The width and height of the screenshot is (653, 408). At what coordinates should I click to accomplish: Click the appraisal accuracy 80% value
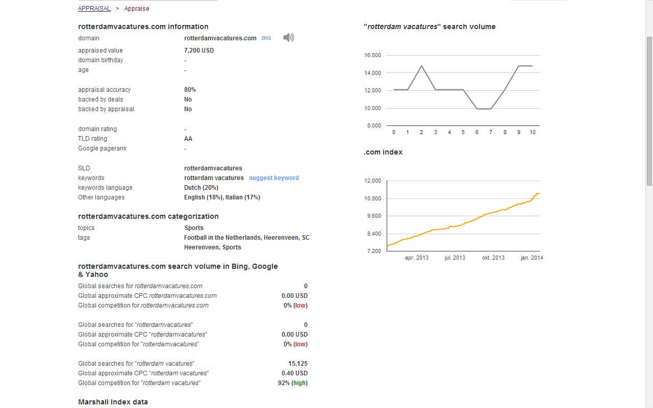pos(190,90)
